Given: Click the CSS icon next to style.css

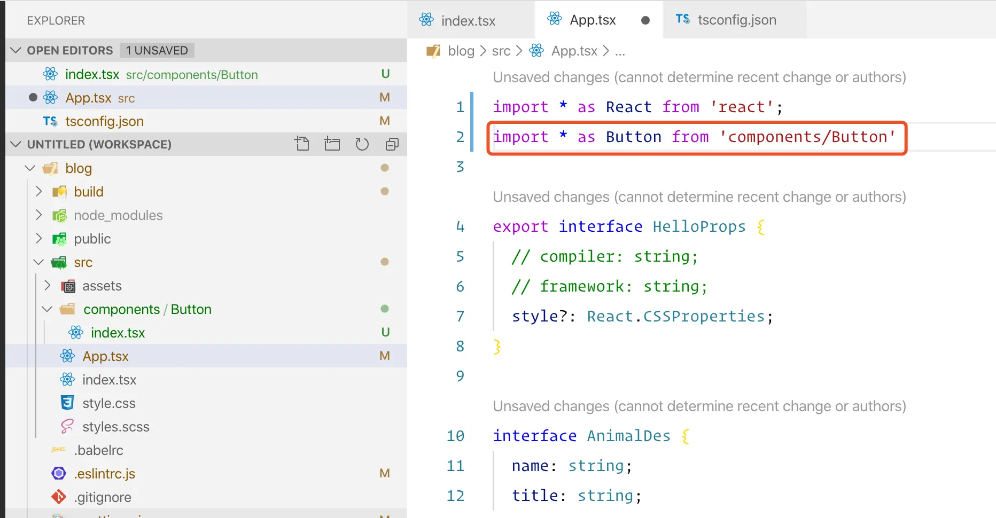Looking at the screenshot, I should (x=67, y=403).
